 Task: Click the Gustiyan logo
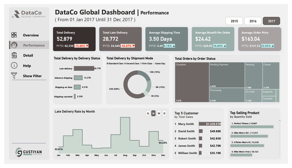29,152
